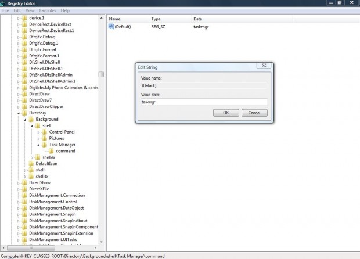Collapse the shell key under Background
The height and width of the screenshot is (259, 360).
click(x=32, y=126)
